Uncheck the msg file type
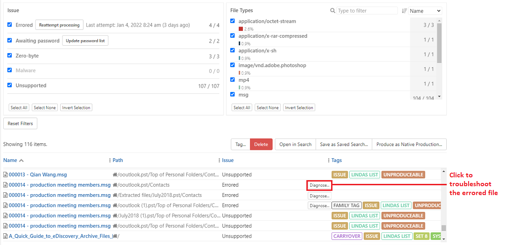 coord(233,94)
